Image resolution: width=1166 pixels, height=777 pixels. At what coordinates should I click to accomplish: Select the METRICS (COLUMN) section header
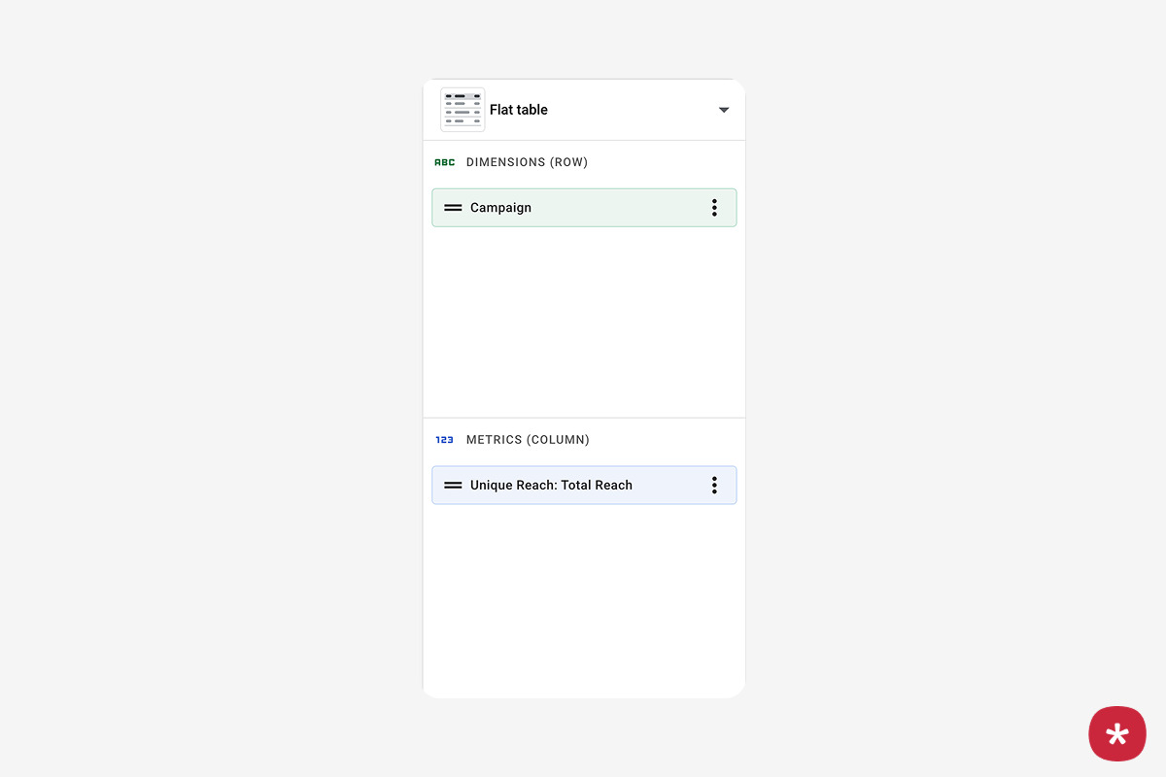click(x=528, y=440)
